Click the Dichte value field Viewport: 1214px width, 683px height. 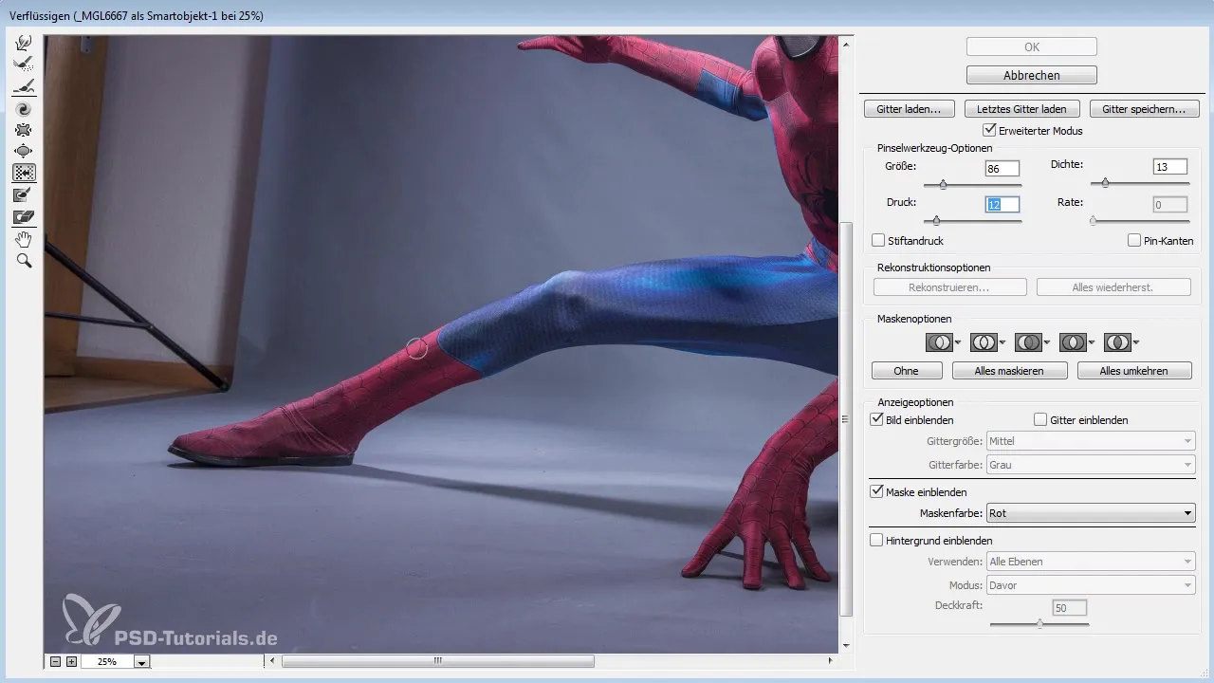pos(1170,167)
